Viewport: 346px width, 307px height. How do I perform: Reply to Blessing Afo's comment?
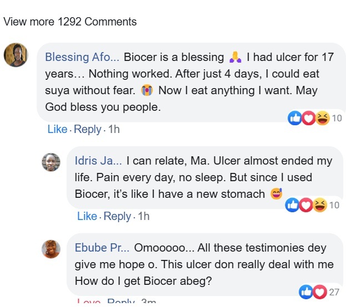(87, 129)
